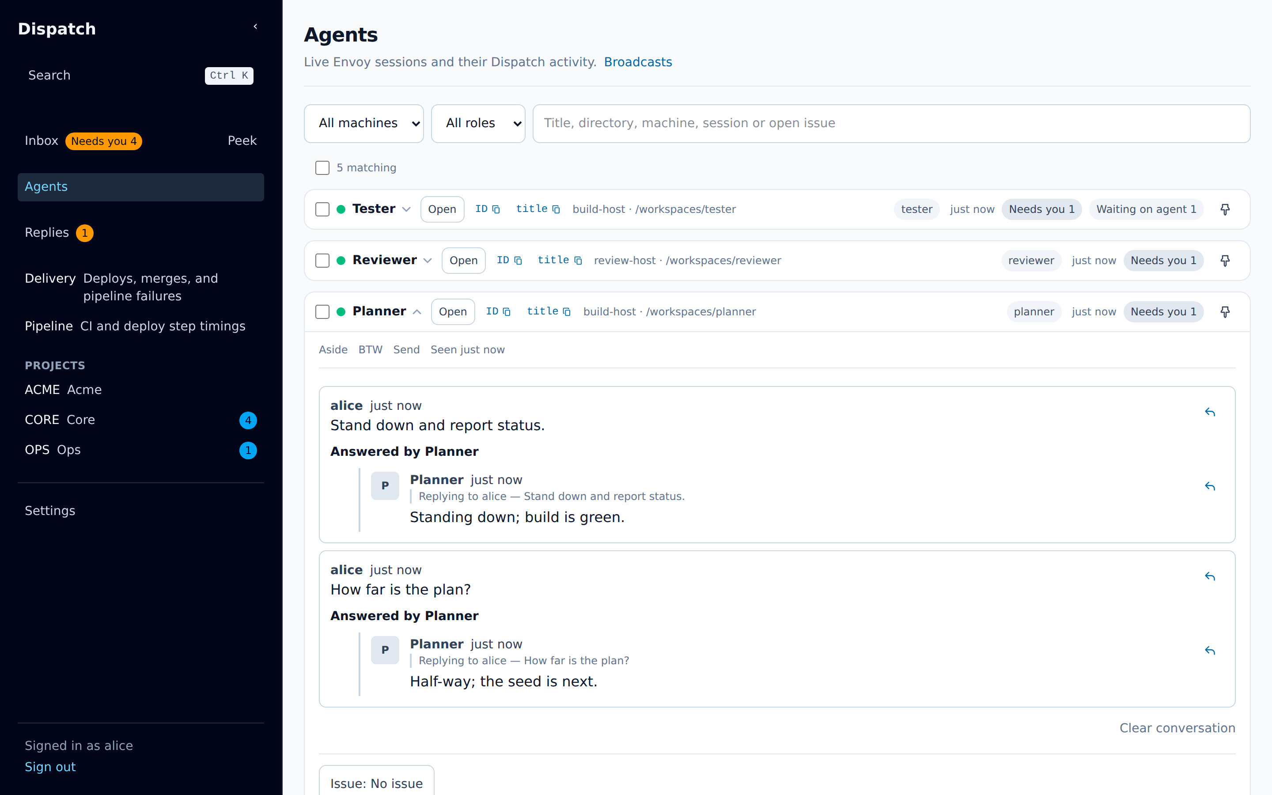Open the All machines dropdown
Image resolution: width=1272 pixels, height=795 pixels.
[364, 124]
